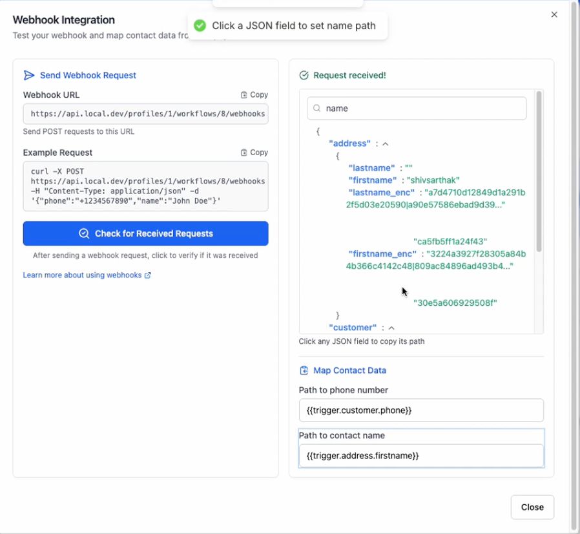Screen dimensions: 580x534
Task: Click the copy icon beside Webhook URL
Action: (243, 95)
